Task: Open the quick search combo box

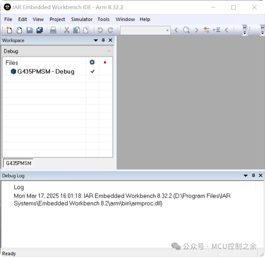Action: tap(145, 30)
